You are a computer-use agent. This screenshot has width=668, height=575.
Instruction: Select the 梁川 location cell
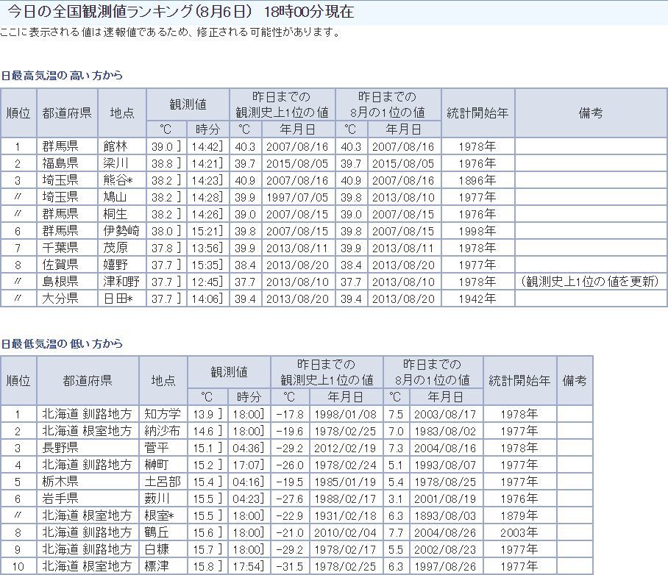tap(115, 163)
